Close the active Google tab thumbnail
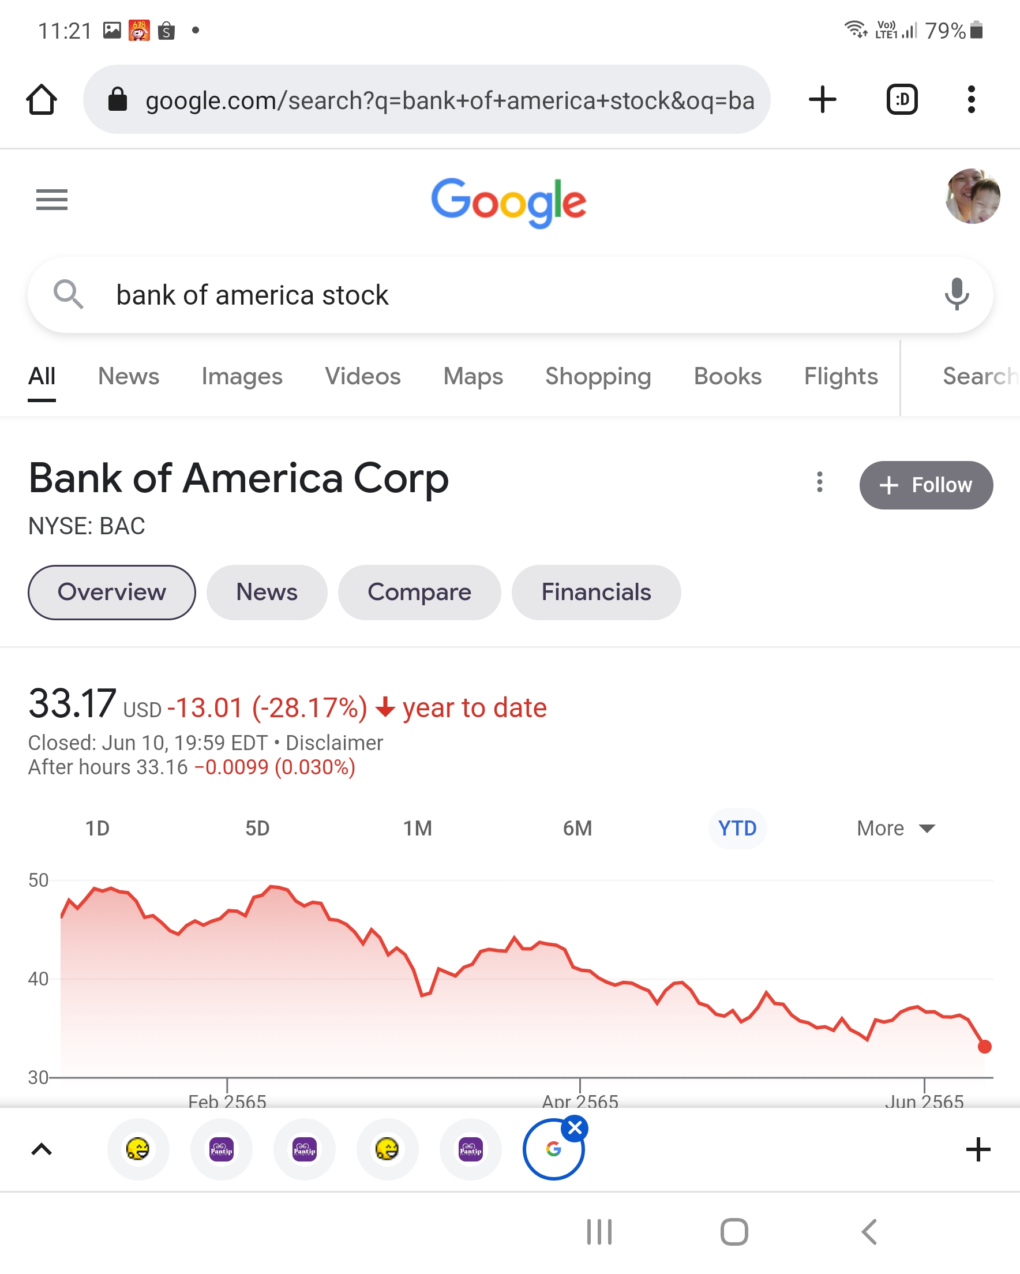Image resolution: width=1020 pixels, height=1274 pixels. pos(575,1129)
